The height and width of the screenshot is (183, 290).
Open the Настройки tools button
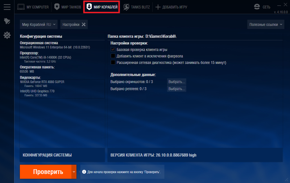tap(74, 24)
